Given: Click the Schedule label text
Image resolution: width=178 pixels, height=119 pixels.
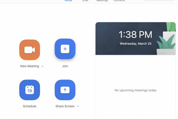Looking at the screenshot, I should (30, 106).
